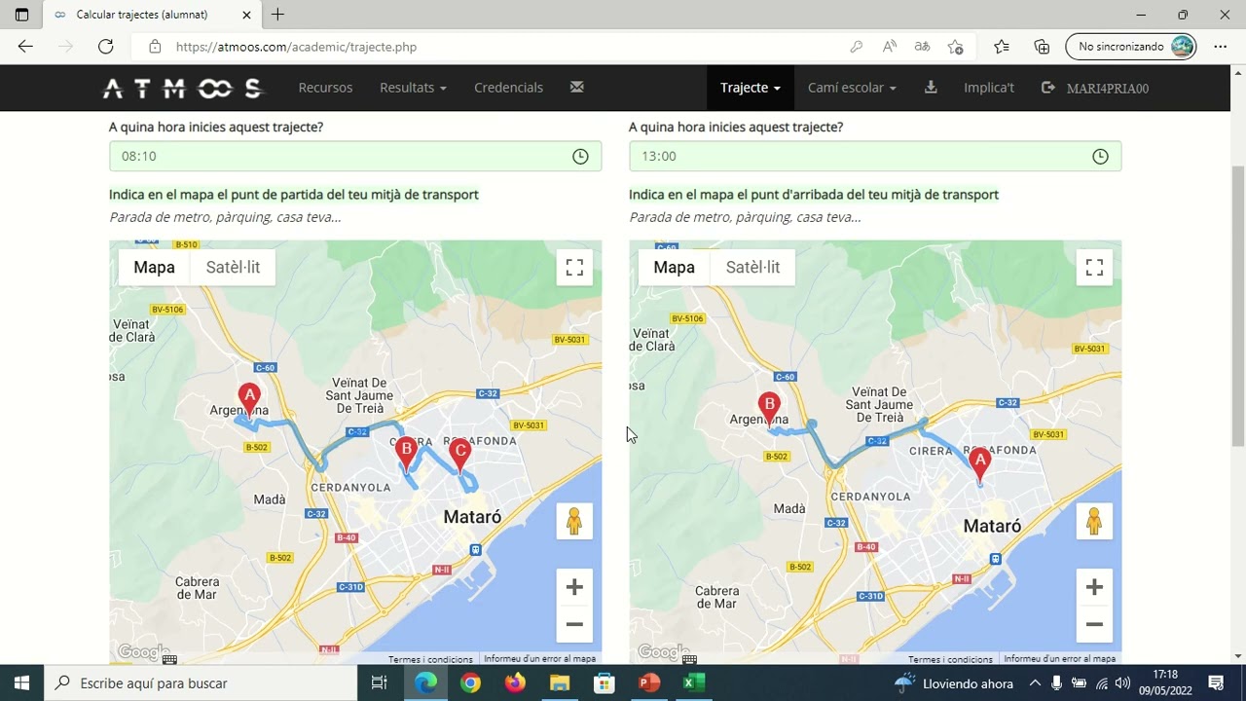Click clock icon in 13:00 time field
The image size is (1246, 701).
point(1100,157)
